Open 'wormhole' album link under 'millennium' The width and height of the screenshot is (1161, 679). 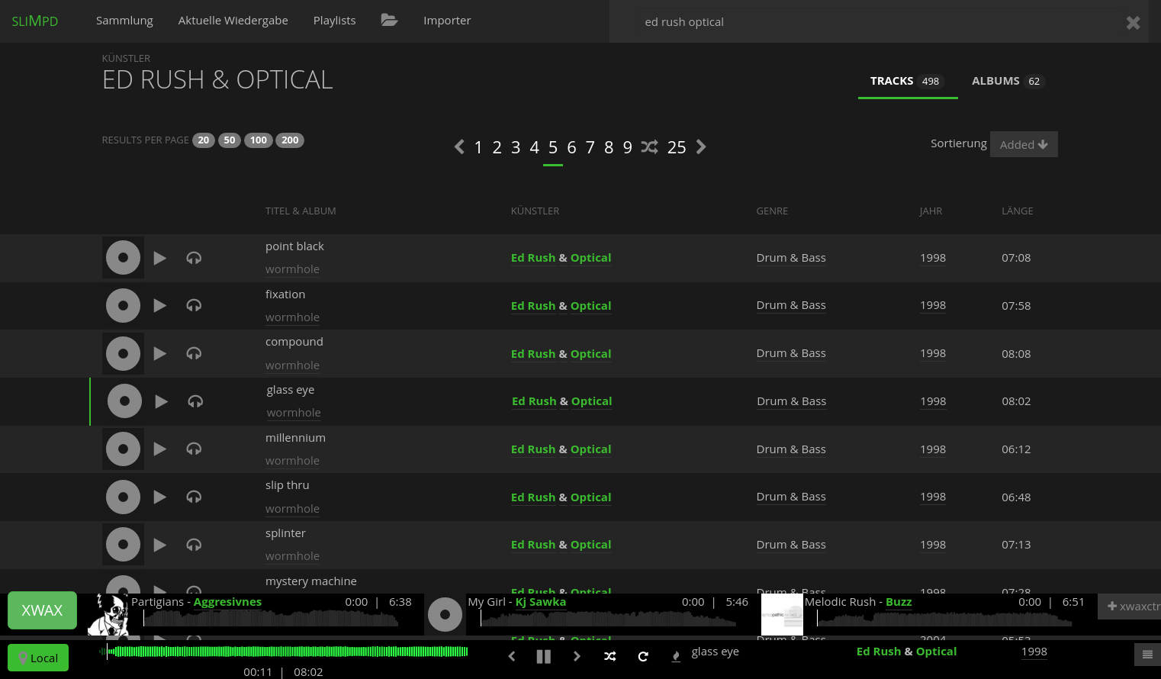point(292,461)
